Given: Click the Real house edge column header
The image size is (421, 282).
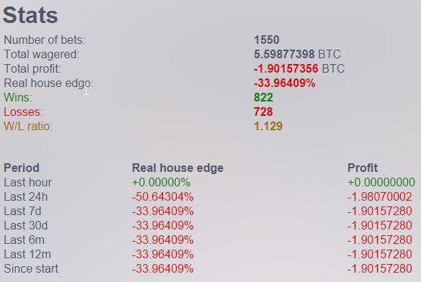Looking at the screenshot, I should pyautogui.click(x=178, y=168).
